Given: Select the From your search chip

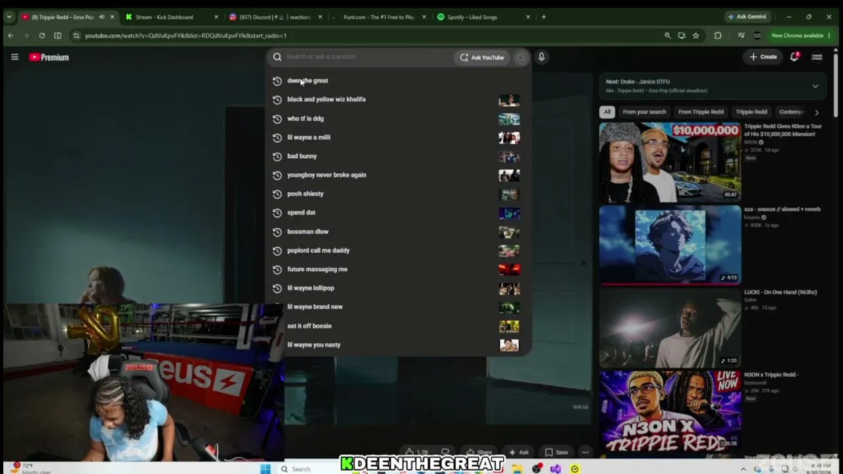Looking at the screenshot, I should point(644,112).
